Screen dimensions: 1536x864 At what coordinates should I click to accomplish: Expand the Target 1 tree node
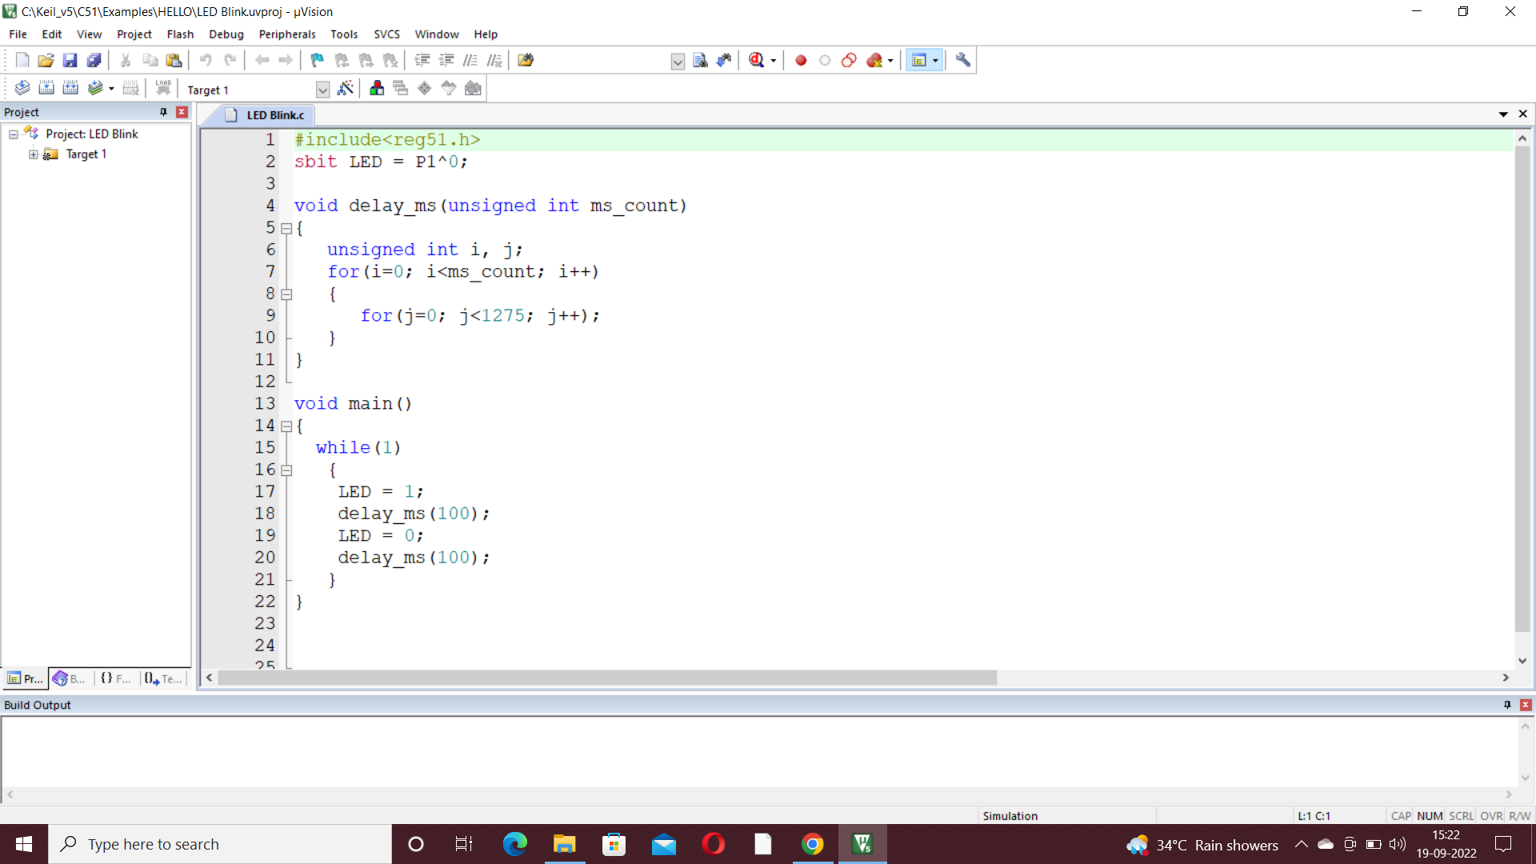pyautogui.click(x=33, y=154)
